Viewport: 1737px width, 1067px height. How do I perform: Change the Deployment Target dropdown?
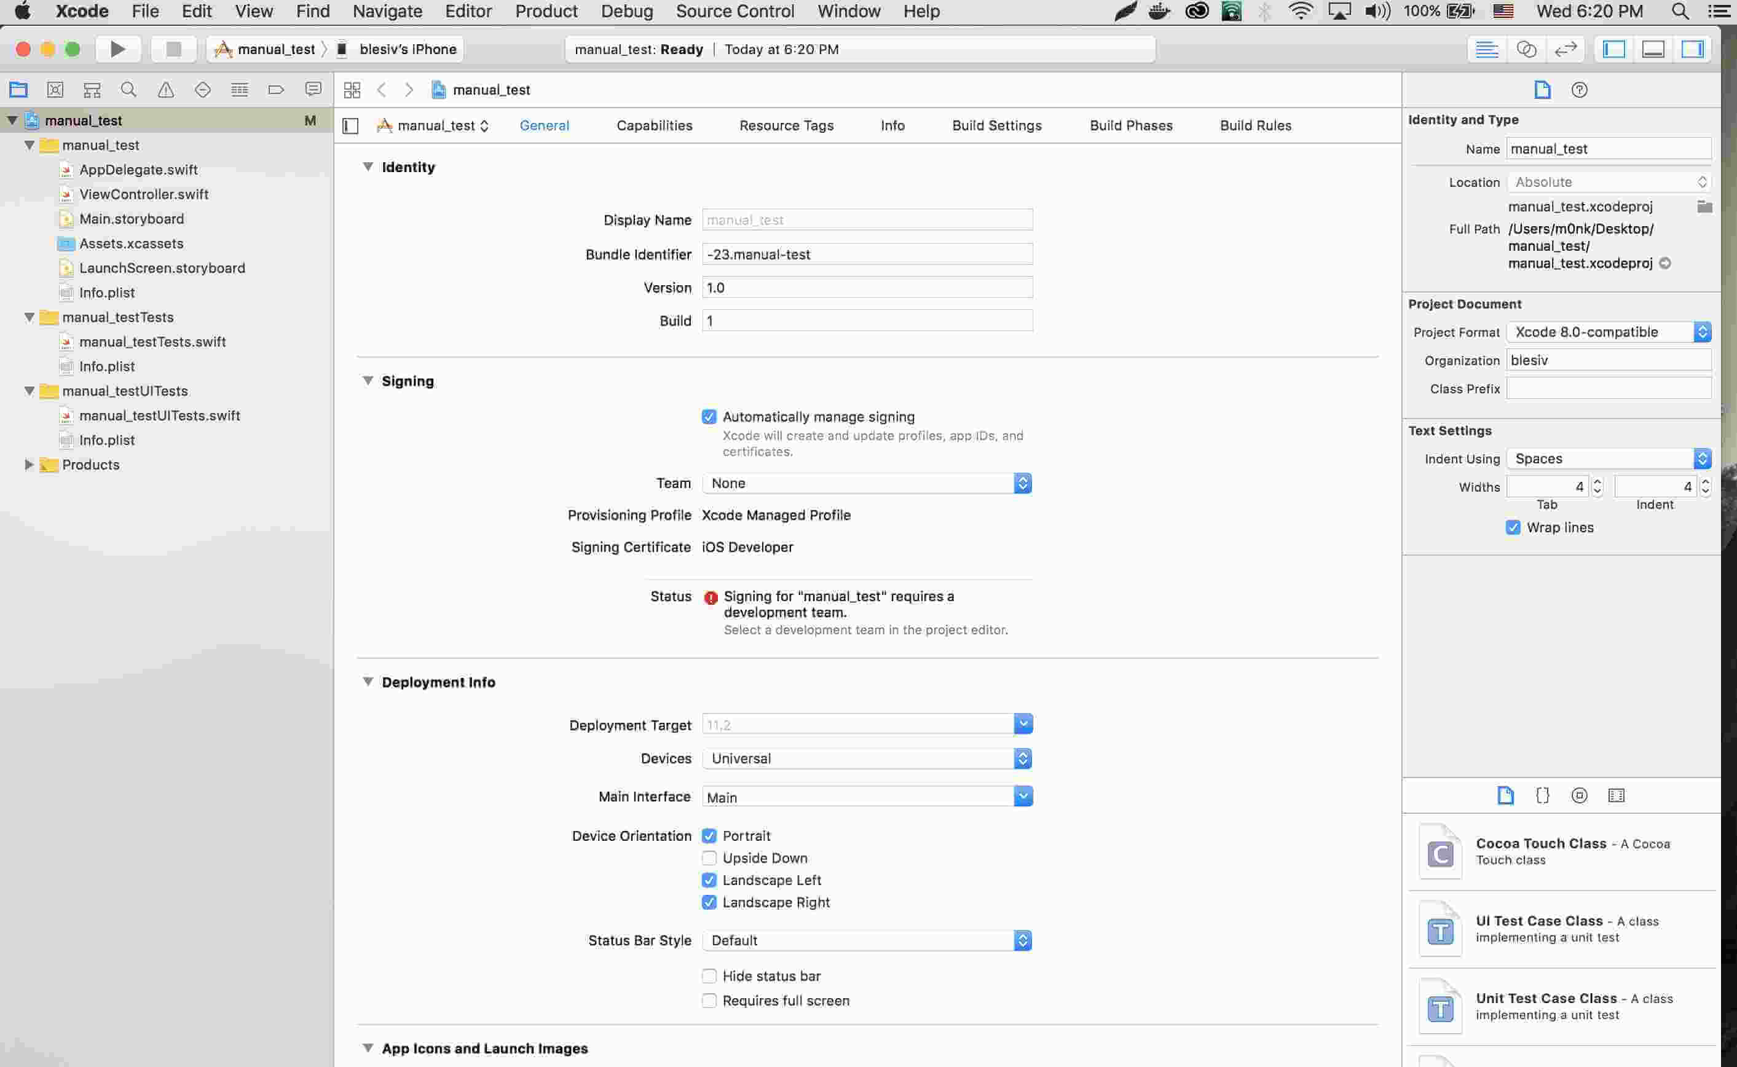point(1023,725)
